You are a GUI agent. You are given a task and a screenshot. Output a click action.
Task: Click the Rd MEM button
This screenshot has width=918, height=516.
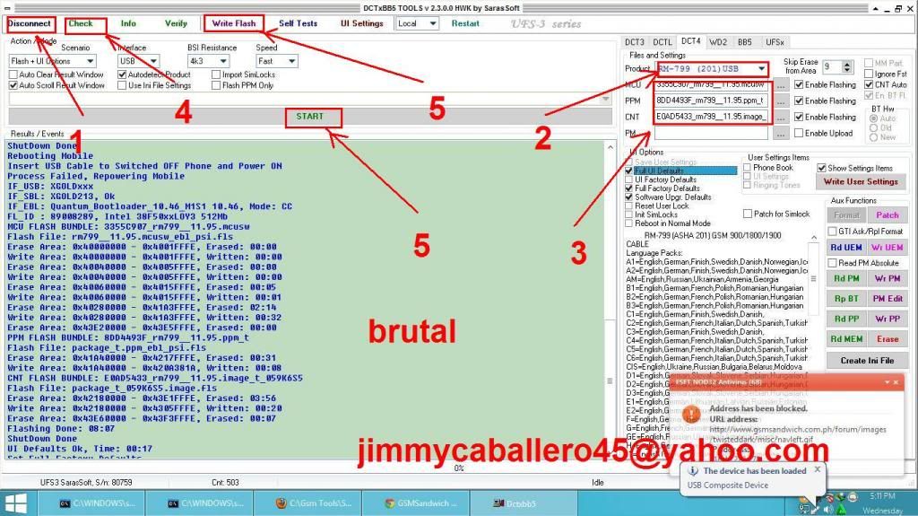(846, 339)
